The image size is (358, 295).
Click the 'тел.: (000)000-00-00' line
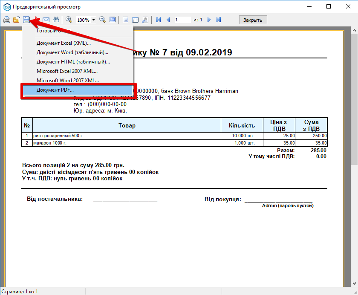point(100,104)
